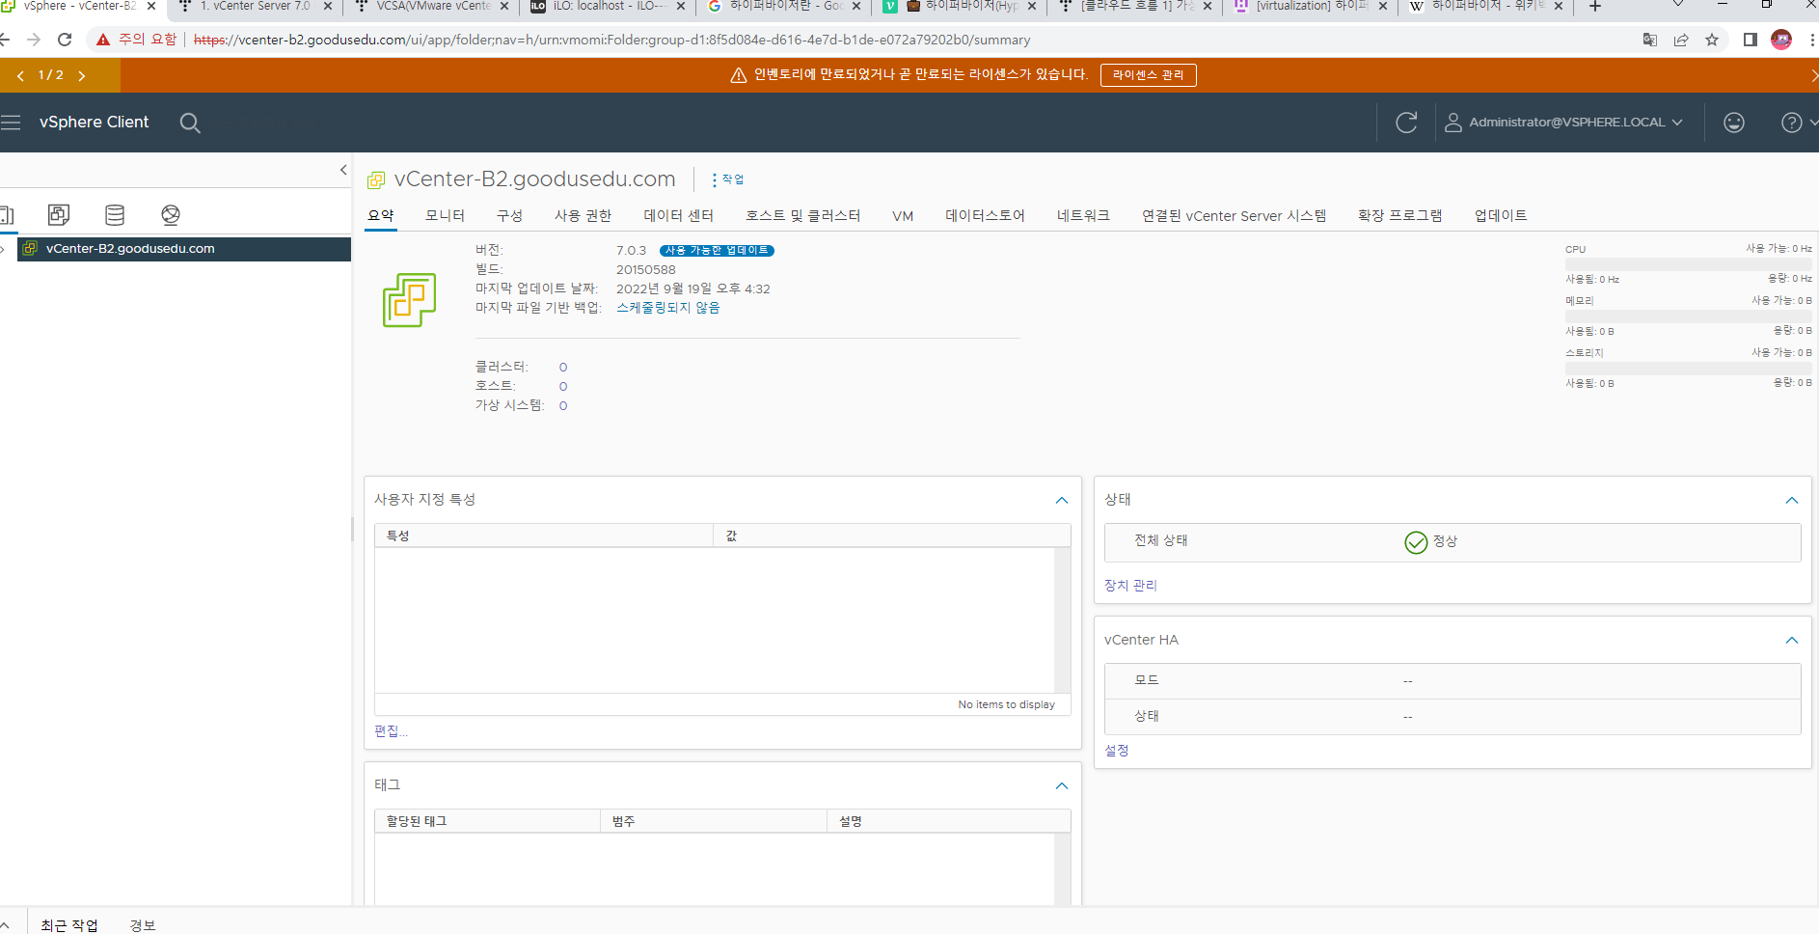Click the 편집 link under custom attributes
This screenshot has height=934, width=1819.
tap(391, 731)
